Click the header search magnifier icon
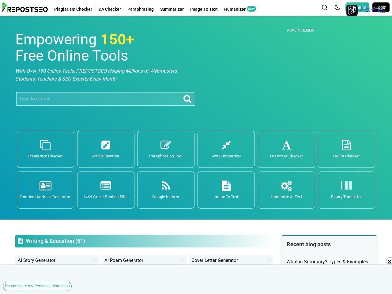The height and width of the screenshot is (294, 392). coord(325,7)
